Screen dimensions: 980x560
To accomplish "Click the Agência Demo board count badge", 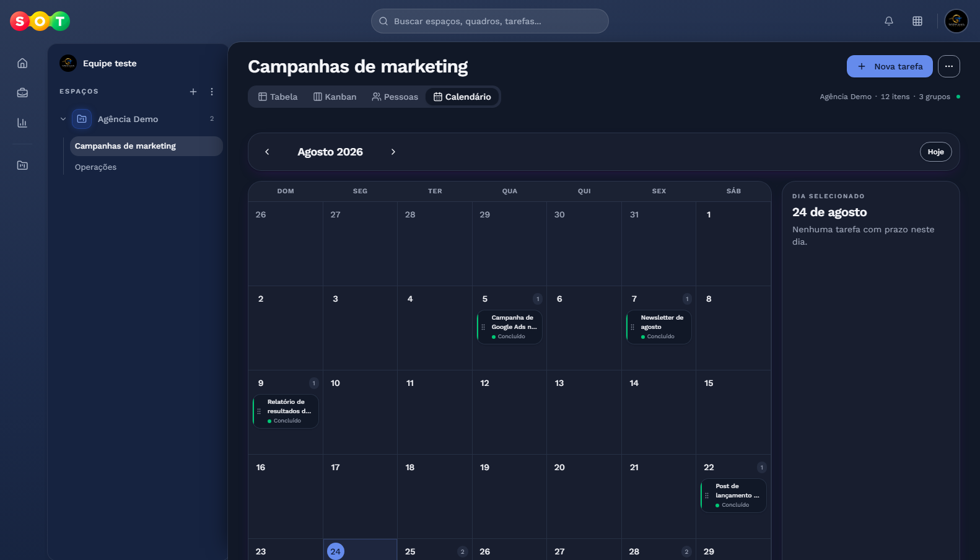I will point(212,119).
